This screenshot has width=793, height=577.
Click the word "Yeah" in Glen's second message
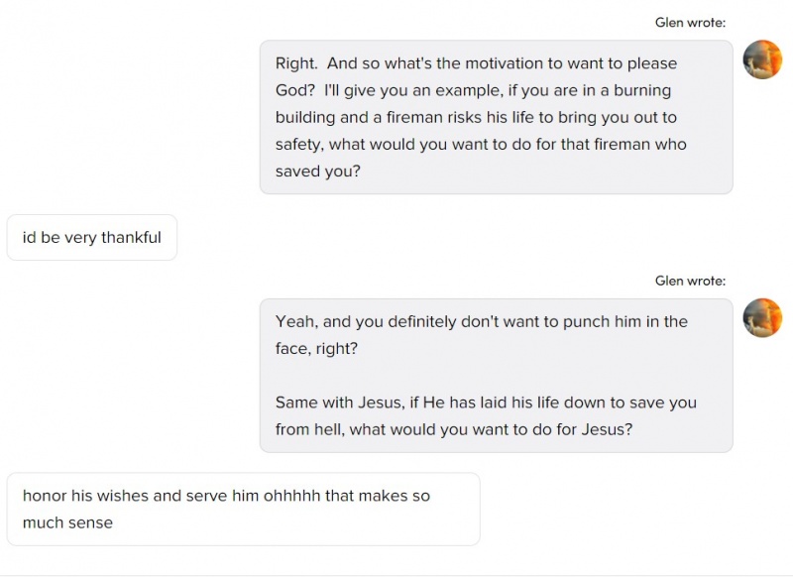pos(294,322)
